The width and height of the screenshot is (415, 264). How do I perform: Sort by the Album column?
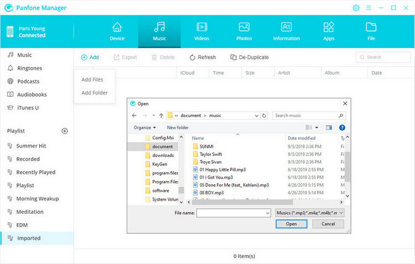tap(332, 73)
